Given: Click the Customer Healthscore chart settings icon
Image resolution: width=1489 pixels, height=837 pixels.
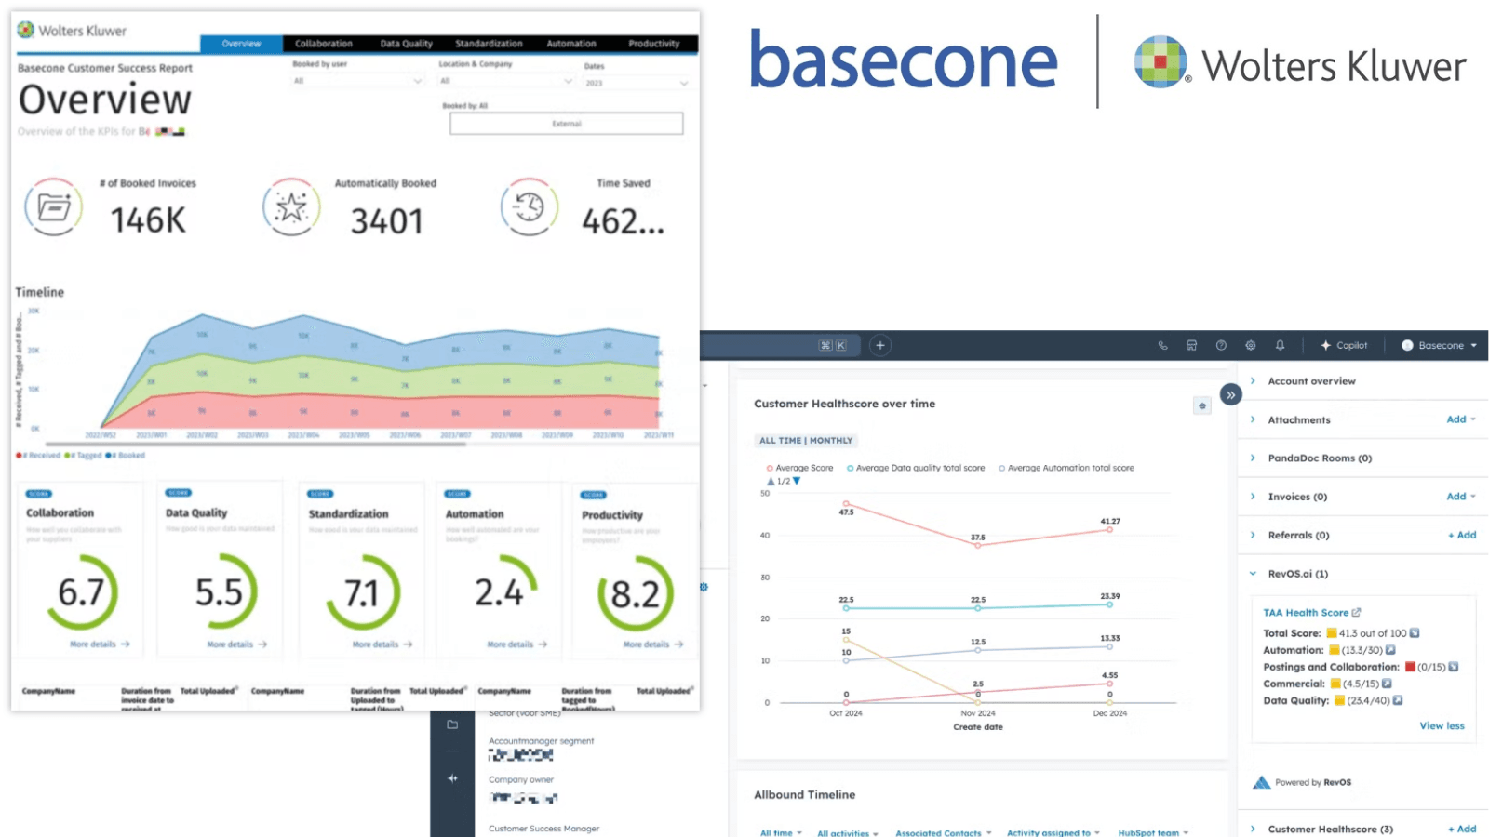Looking at the screenshot, I should pyautogui.click(x=1202, y=405).
